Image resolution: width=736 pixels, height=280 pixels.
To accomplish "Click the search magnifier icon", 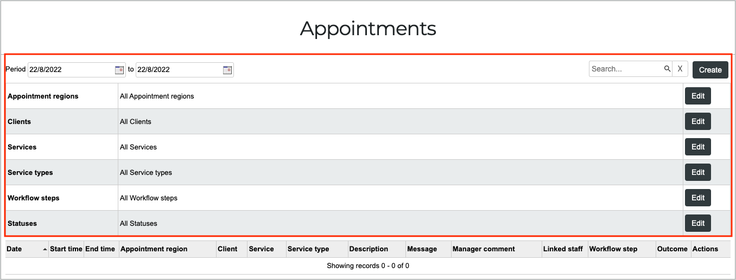I will click(x=667, y=69).
